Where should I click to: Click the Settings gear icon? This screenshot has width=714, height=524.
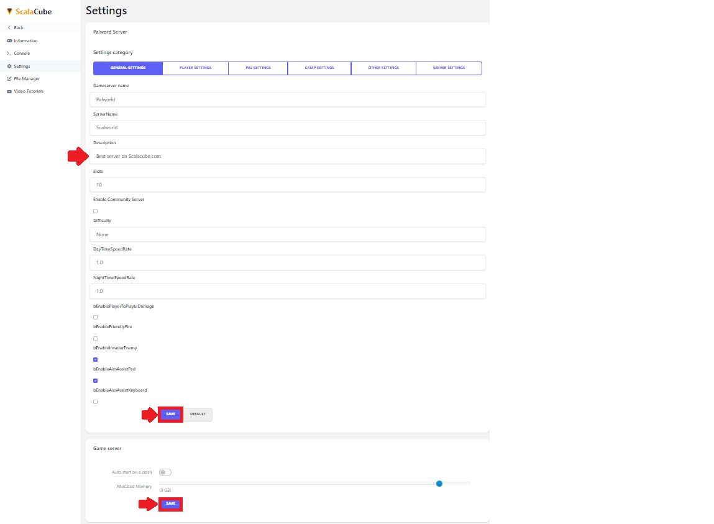point(9,66)
